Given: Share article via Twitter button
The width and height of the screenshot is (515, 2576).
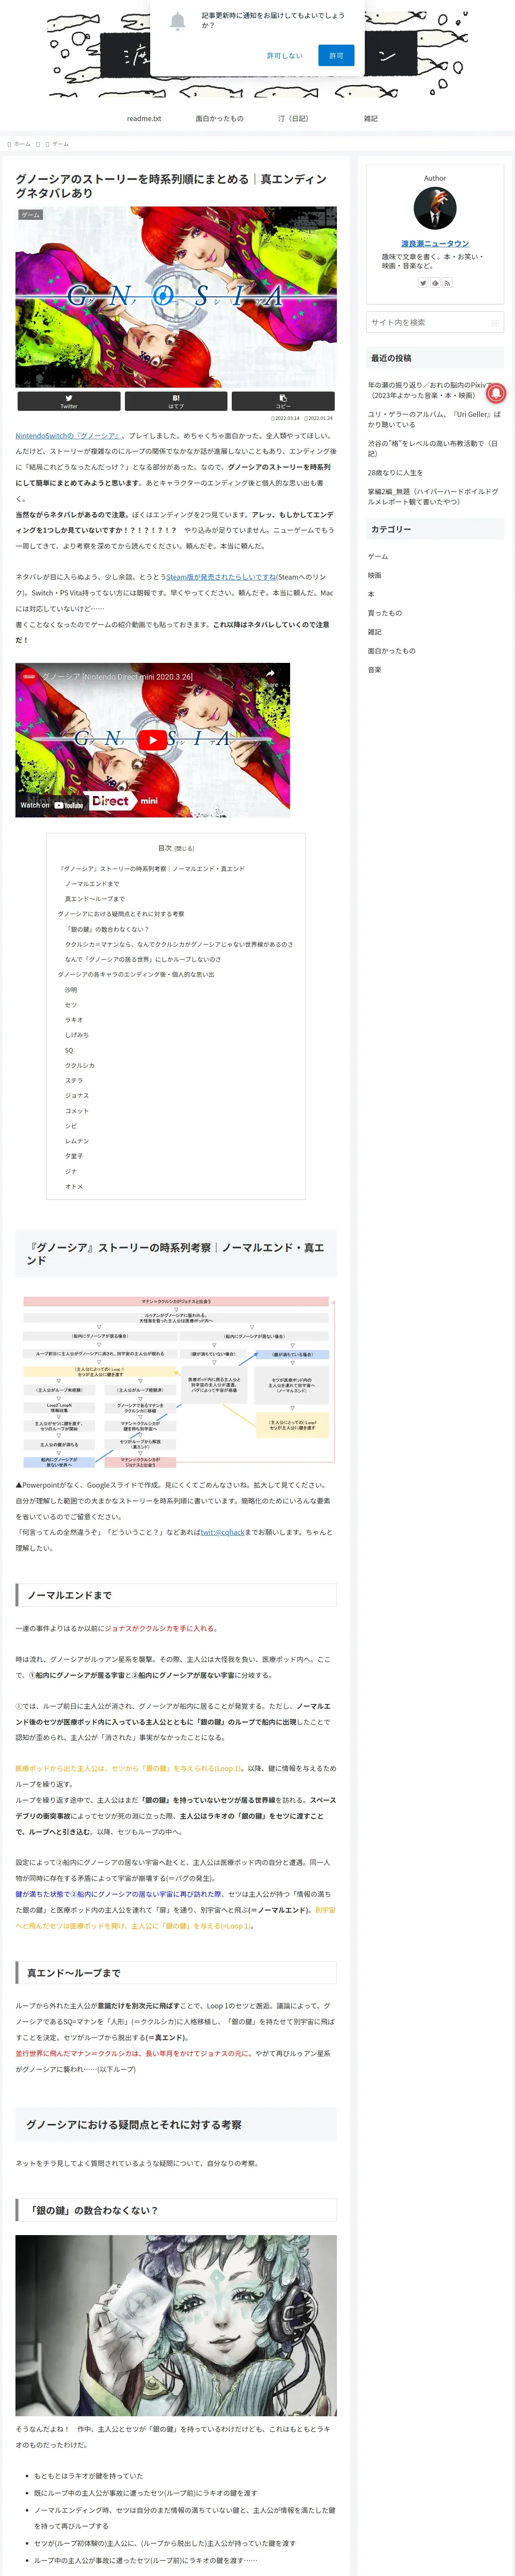Looking at the screenshot, I should [69, 401].
